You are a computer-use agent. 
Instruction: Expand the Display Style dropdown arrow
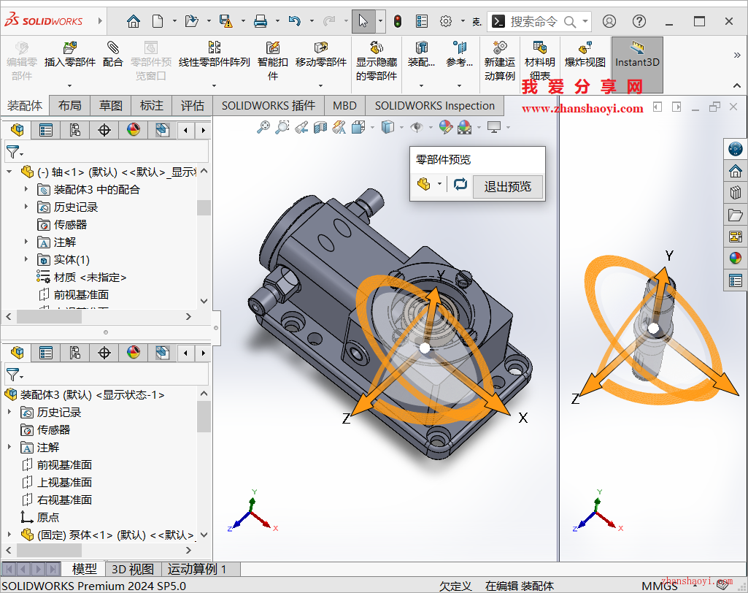click(x=401, y=126)
